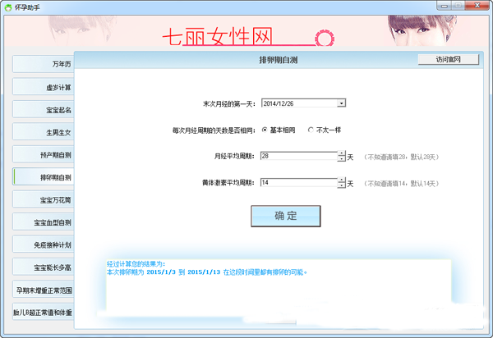Click the 怀孕助手 app icon in title bar
493x338 pixels.
point(8,7)
